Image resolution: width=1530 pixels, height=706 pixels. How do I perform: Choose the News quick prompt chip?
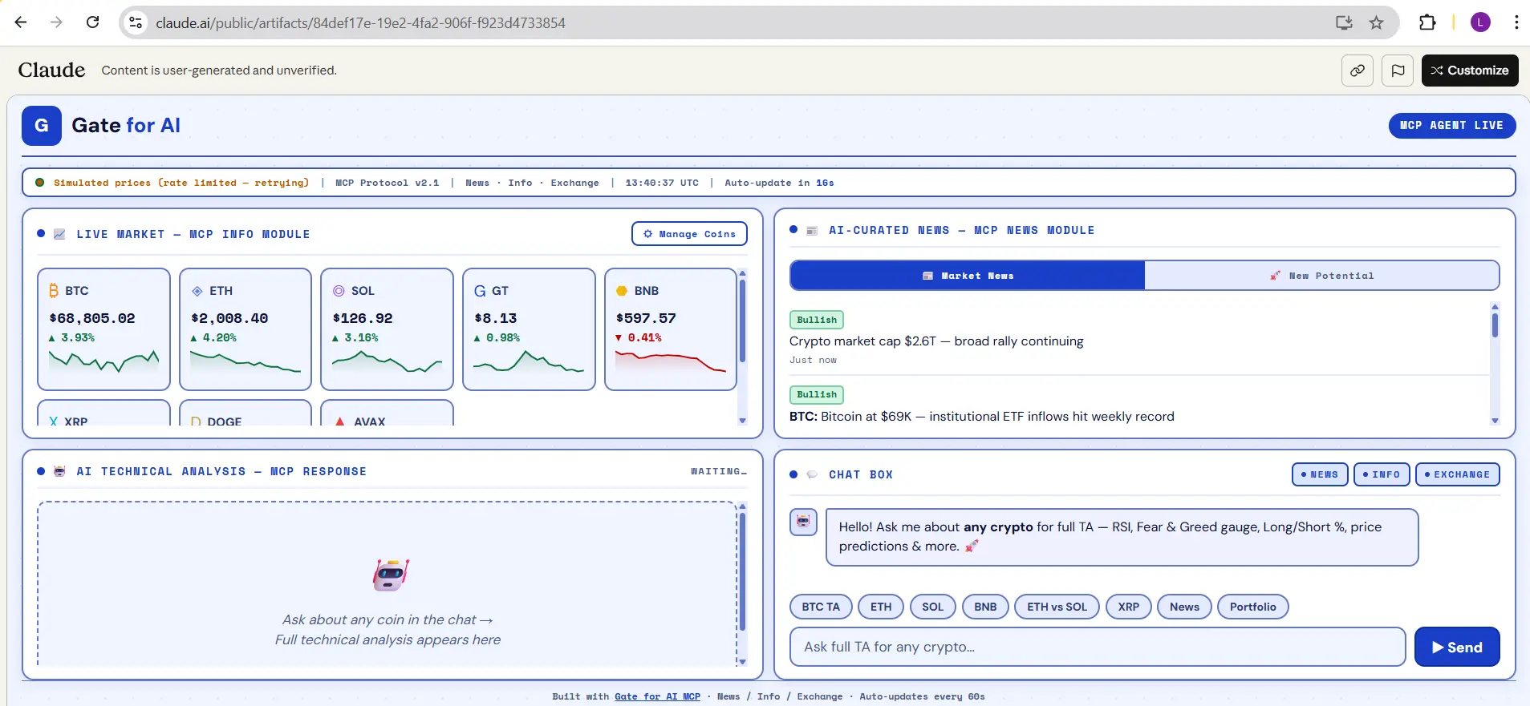click(x=1184, y=607)
